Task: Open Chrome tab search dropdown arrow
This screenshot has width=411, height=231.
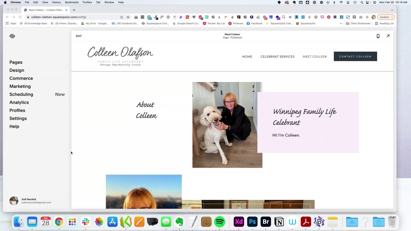Action: [x=392, y=10]
